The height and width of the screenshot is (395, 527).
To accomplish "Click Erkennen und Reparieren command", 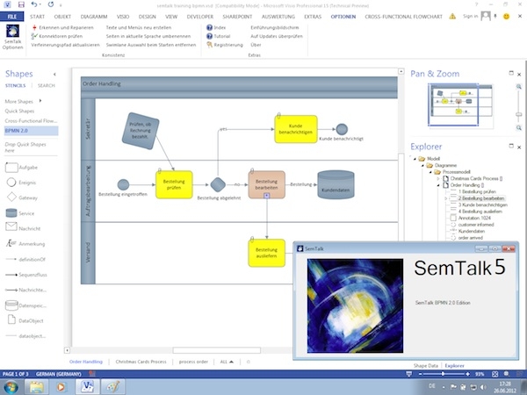I will (x=62, y=27).
